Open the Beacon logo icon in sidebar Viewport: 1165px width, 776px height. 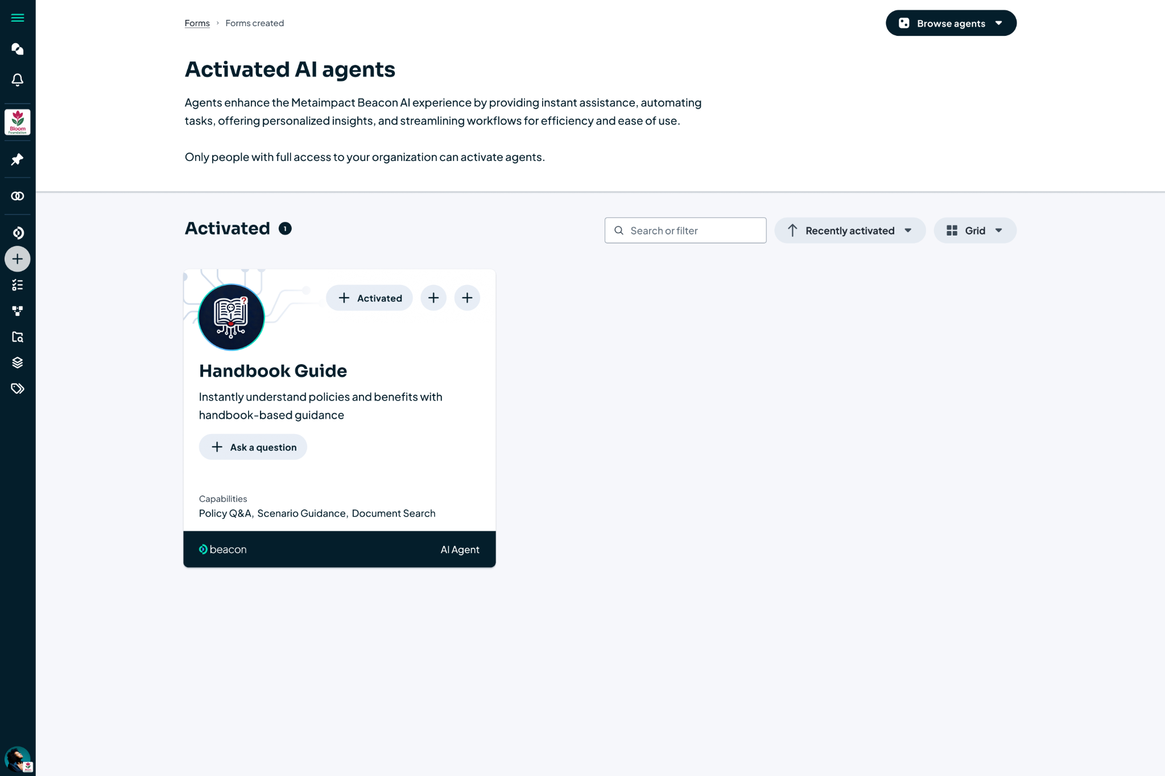tap(18, 233)
